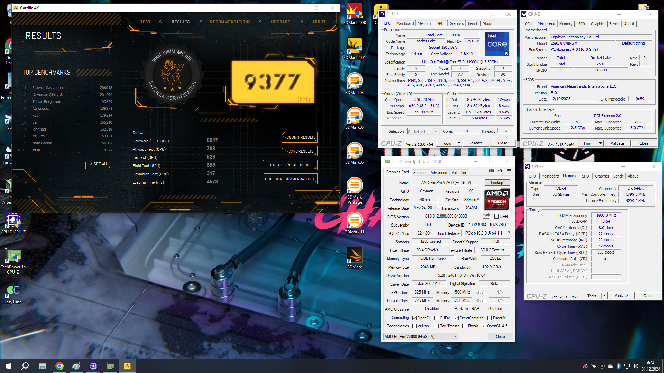
Task: Expand Tools arrow in CPU-Z Memory window
Action: [604, 296]
